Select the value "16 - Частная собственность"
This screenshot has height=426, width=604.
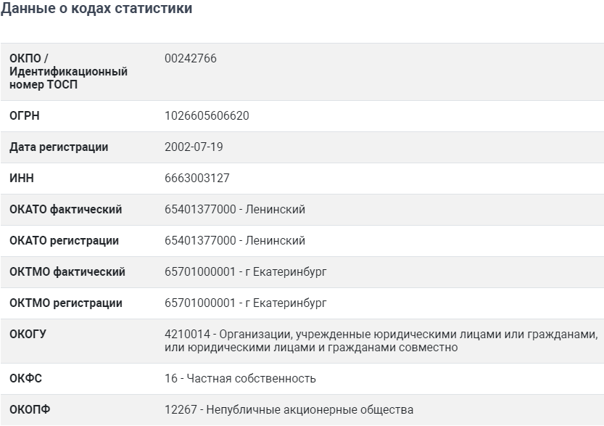coord(241,379)
